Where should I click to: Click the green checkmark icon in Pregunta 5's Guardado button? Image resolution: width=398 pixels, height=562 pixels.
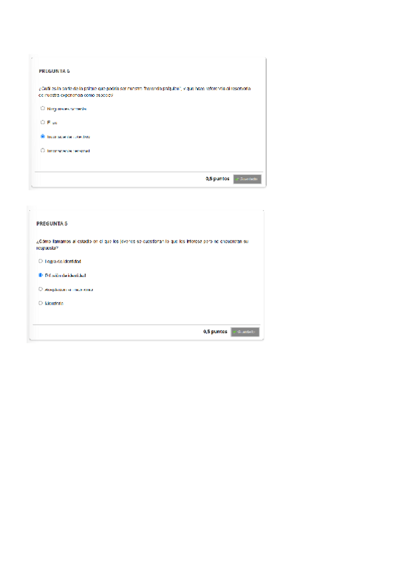pyautogui.click(x=235, y=332)
